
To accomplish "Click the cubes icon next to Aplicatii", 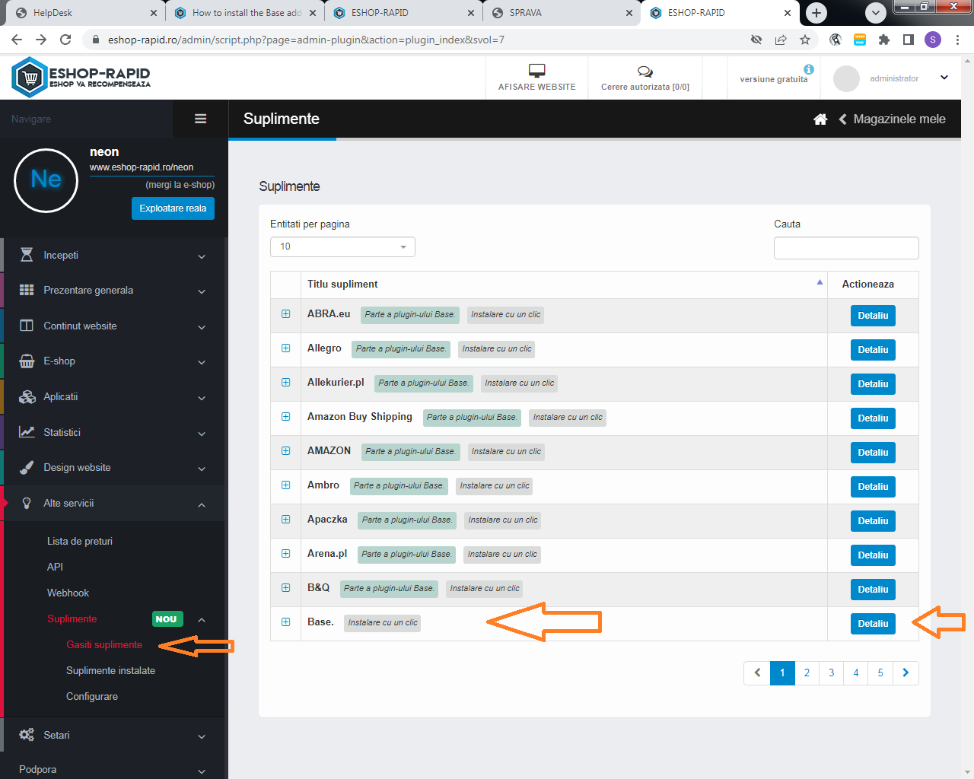I will coord(27,396).
